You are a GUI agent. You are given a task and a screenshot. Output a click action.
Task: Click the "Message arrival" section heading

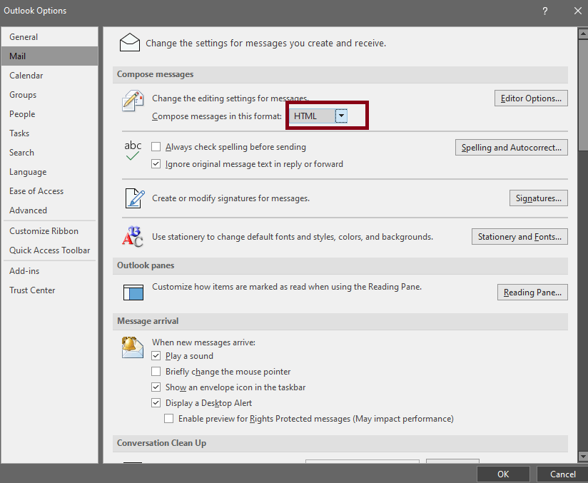[x=148, y=321]
